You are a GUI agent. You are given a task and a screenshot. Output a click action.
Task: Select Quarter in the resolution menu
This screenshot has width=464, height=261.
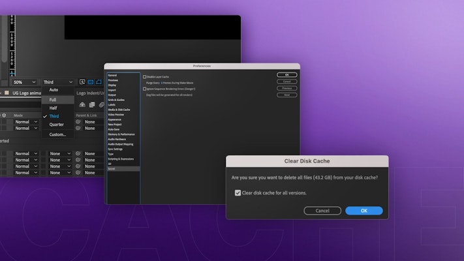coord(57,125)
